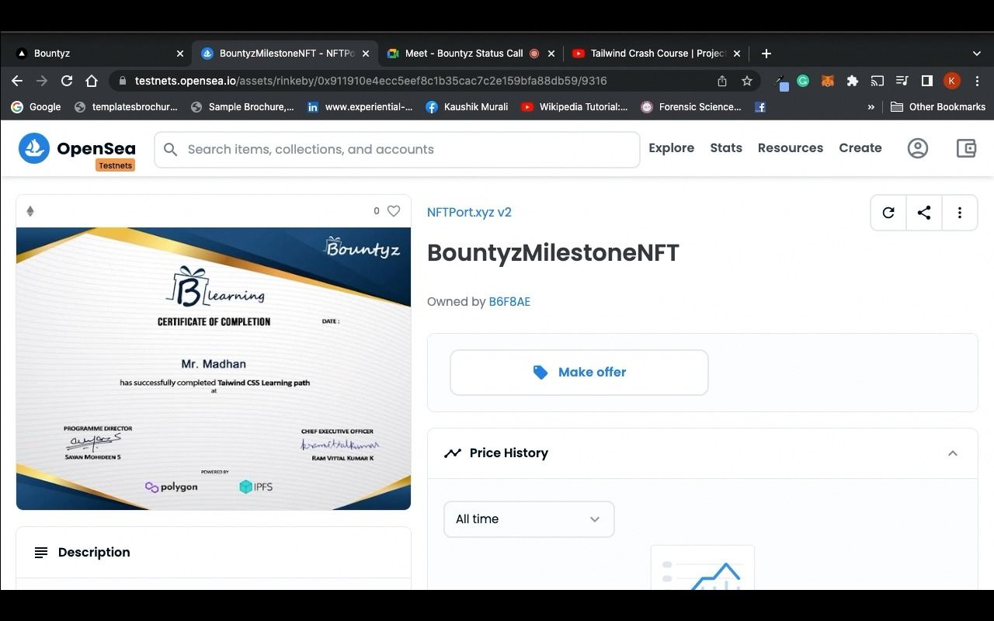Close the Tailwind Crash Course tab
Viewport: 994px width, 621px height.
click(x=737, y=54)
